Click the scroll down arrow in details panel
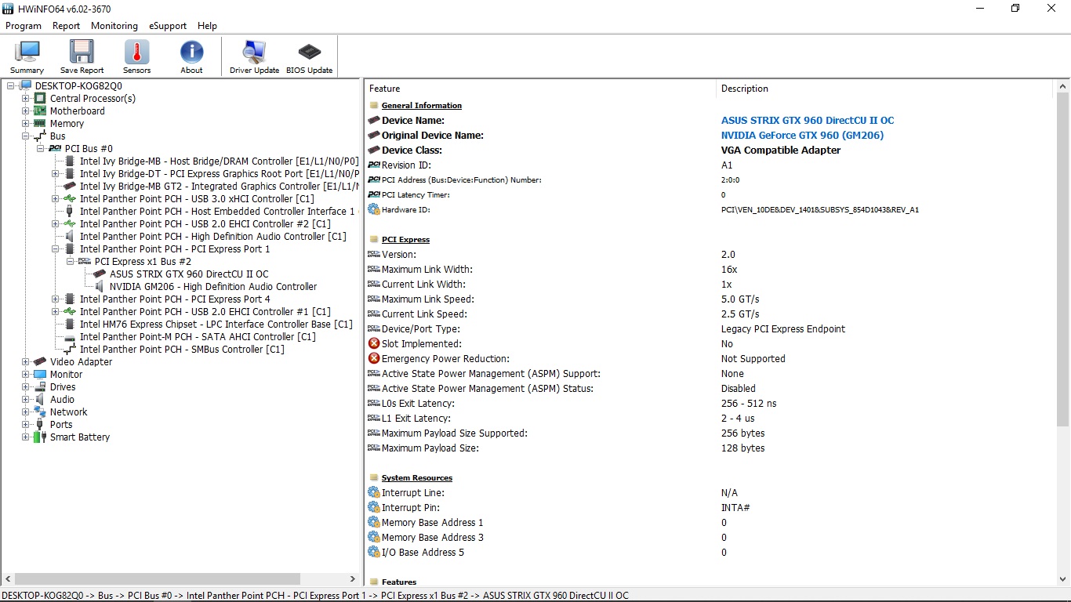 coord(1063,579)
